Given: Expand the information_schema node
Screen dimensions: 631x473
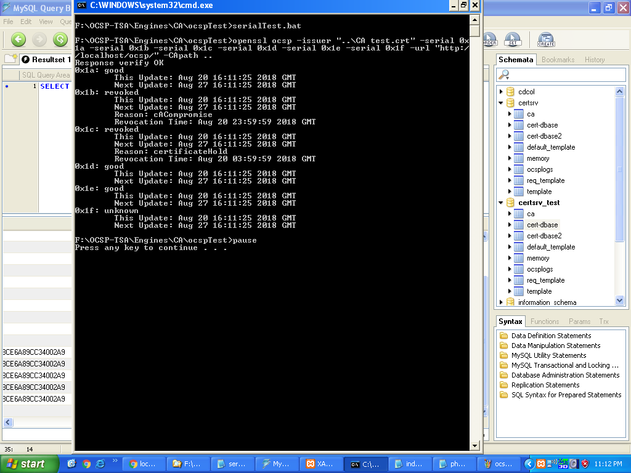Looking at the screenshot, I should point(500,302).
